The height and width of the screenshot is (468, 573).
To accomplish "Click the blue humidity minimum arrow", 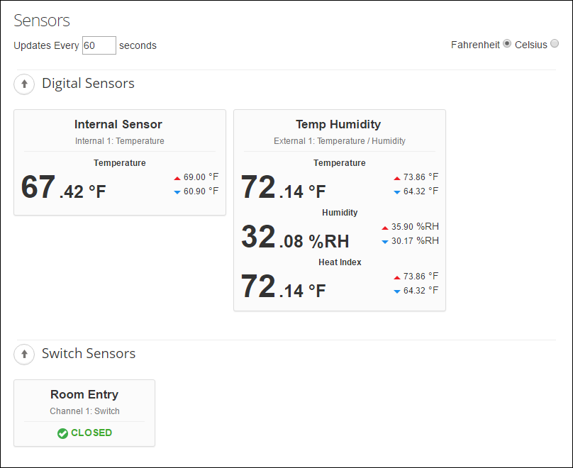I will point(385,242).
